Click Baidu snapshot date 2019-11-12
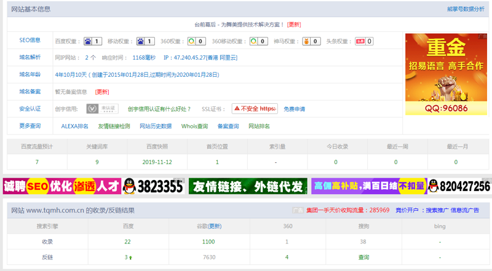The image size is (492, 271). 157,162
